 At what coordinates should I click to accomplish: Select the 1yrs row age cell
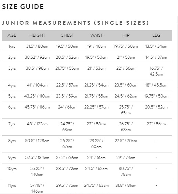(x=12, y=46)
